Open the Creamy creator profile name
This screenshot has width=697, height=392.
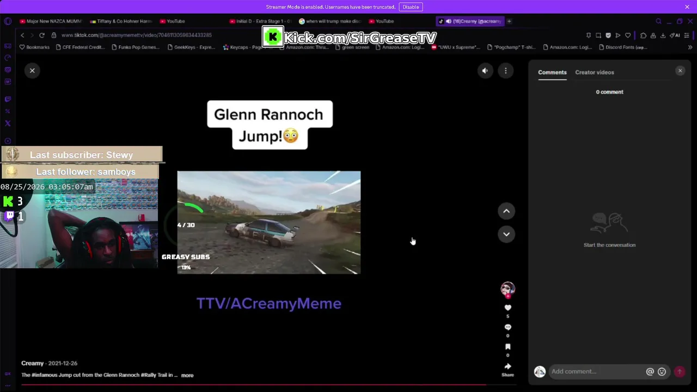32,363
